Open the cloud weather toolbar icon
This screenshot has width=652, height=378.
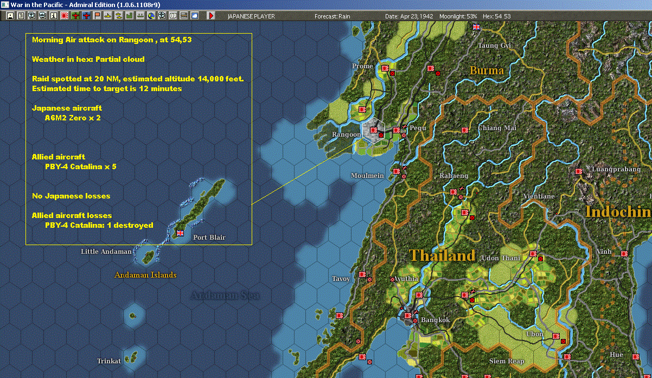(195, 16)
